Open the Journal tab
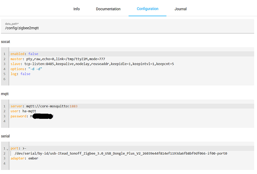Image resolution: width=257 pixels, height=174 pixels. (180, 9)
